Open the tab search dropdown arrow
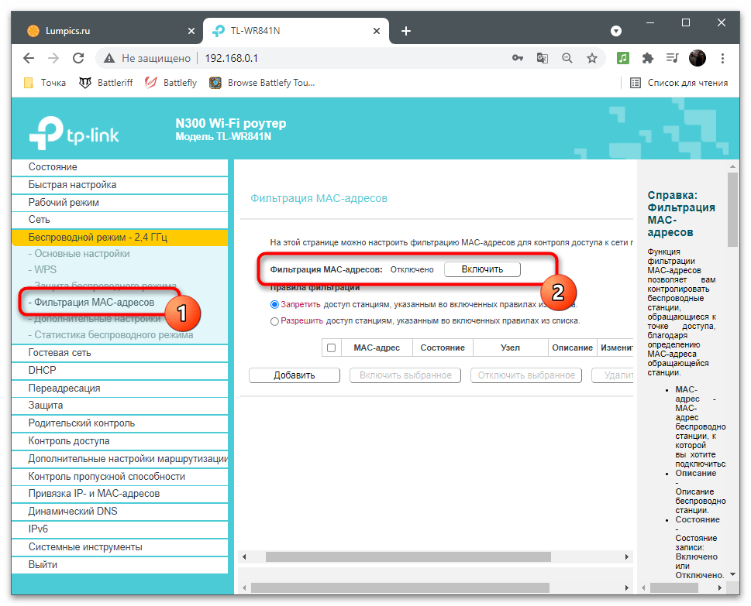 616,31
